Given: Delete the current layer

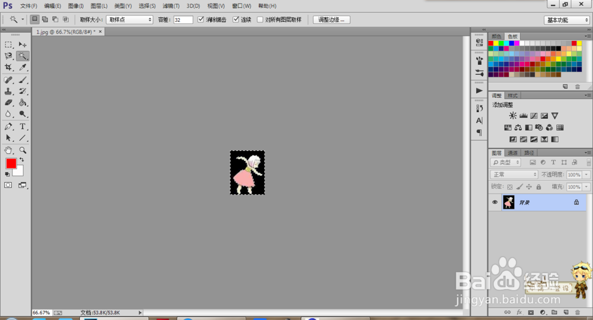Looking at the screenshot, I should (x=578, y=312).
